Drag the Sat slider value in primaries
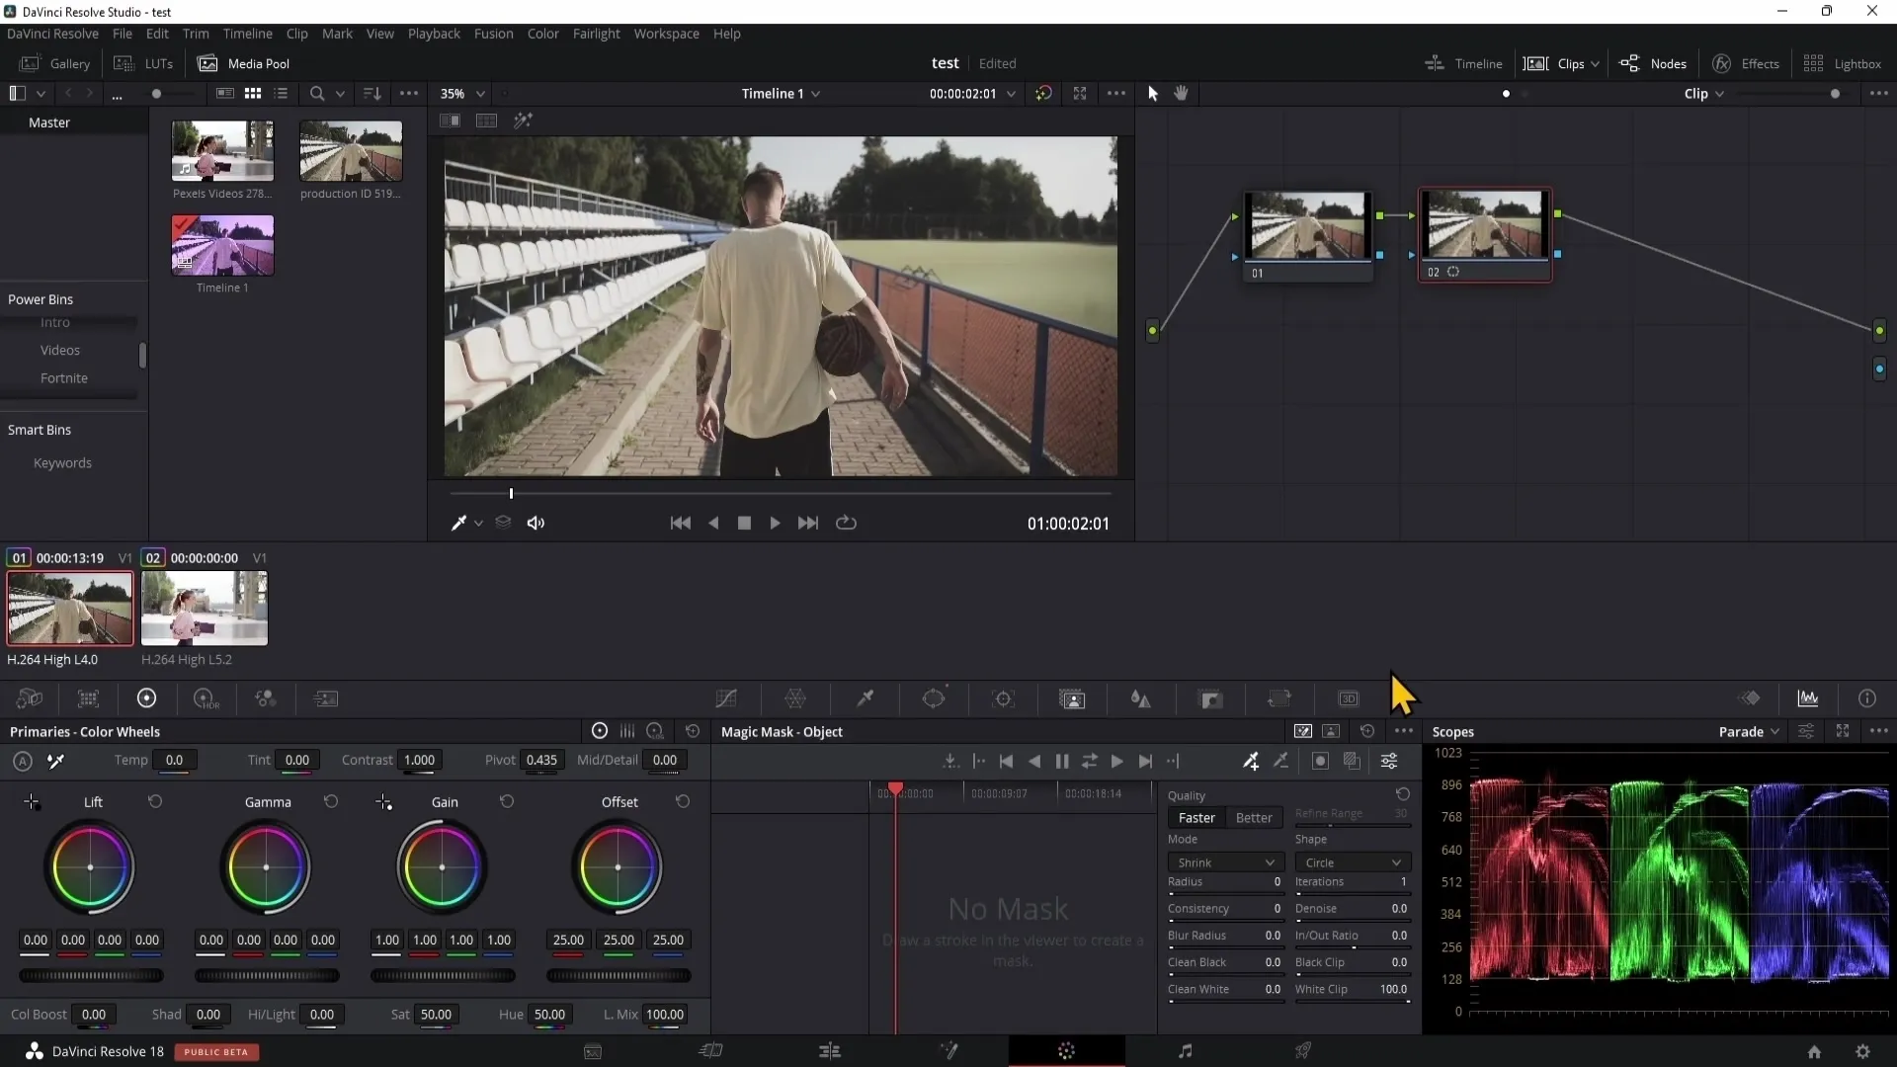 tap(435, 1014)
